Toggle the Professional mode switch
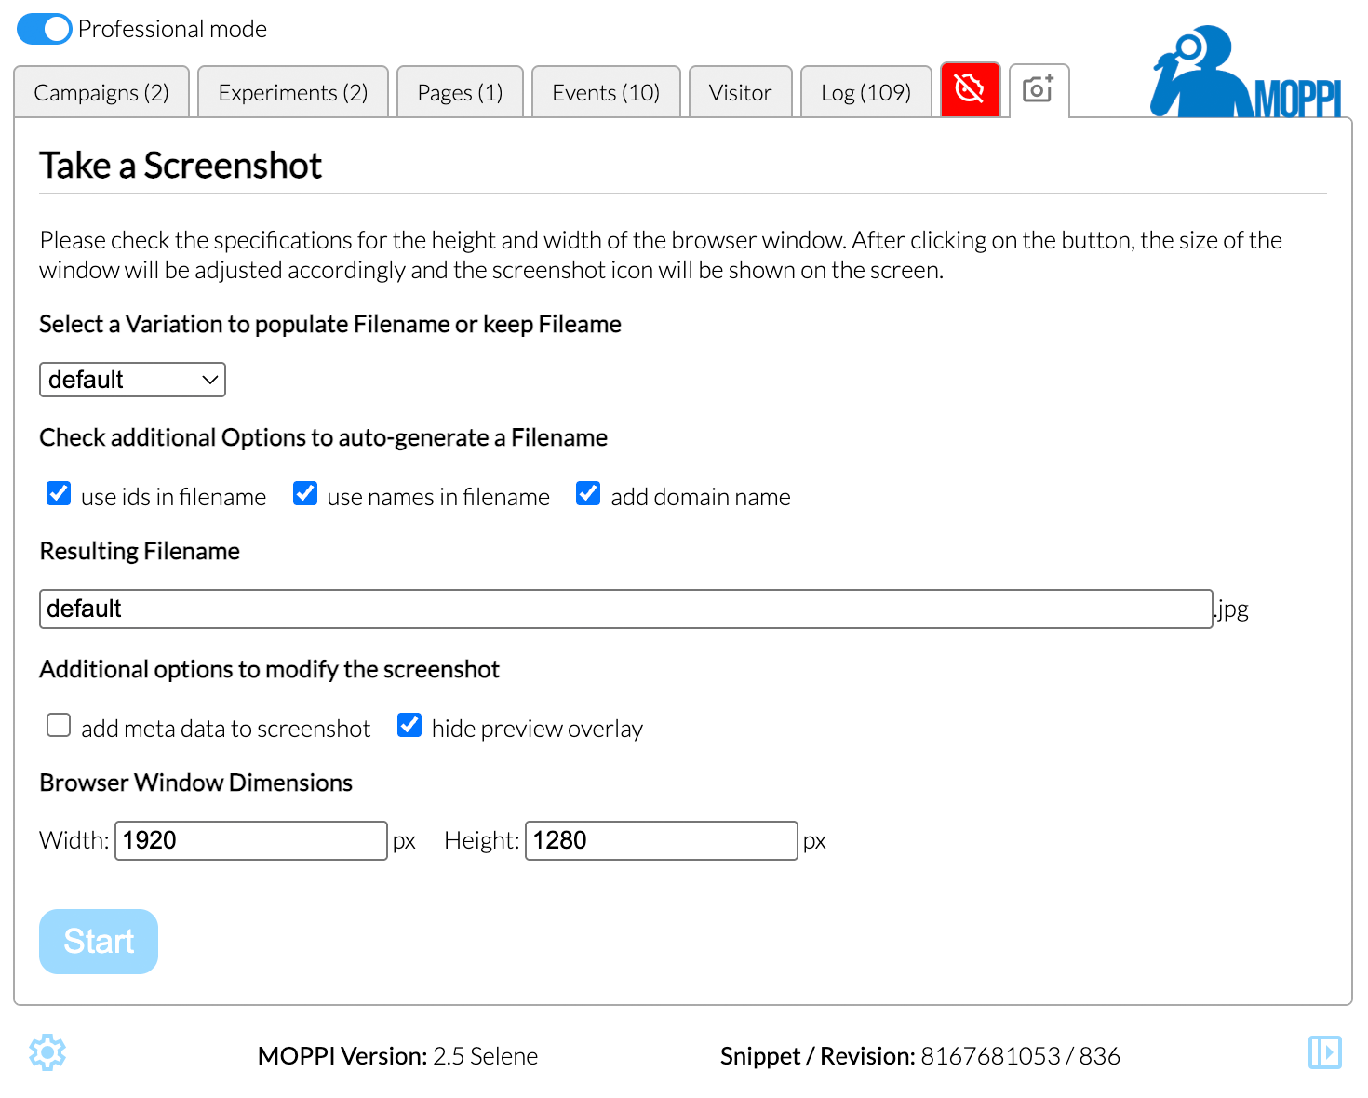The width and height of the screenshot is (1368, 1098). [44, 29]
